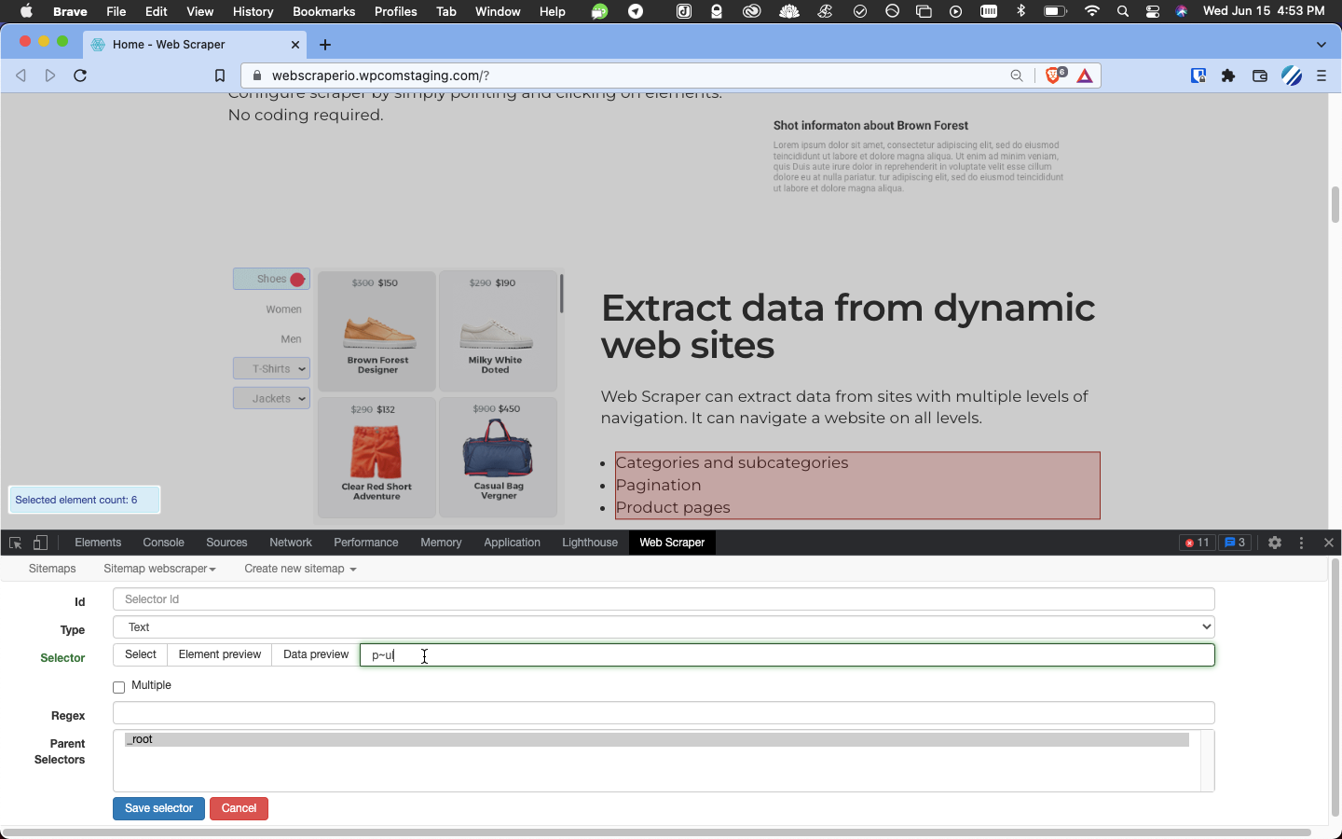Open the Brave Shields lion icon

coord(1054,76)
